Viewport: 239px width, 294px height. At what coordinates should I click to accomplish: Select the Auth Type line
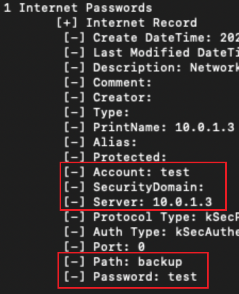click(152, 232)
